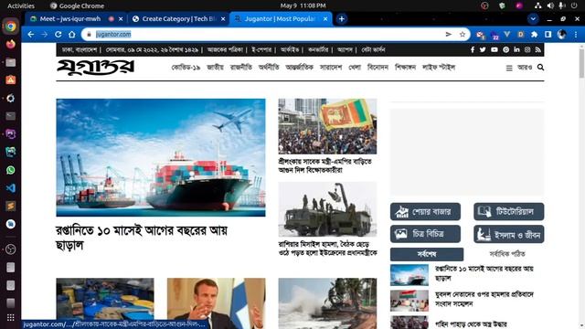Screen dimensions: 585x329
Task: Open the Russian missile attack article
Action: [327, 249]
